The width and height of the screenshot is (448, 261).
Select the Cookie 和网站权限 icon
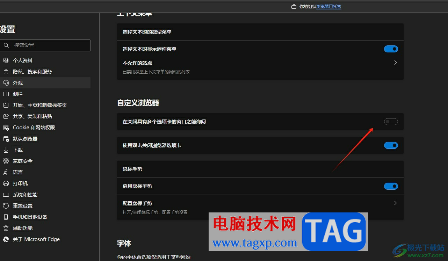[x=6, y=127]
